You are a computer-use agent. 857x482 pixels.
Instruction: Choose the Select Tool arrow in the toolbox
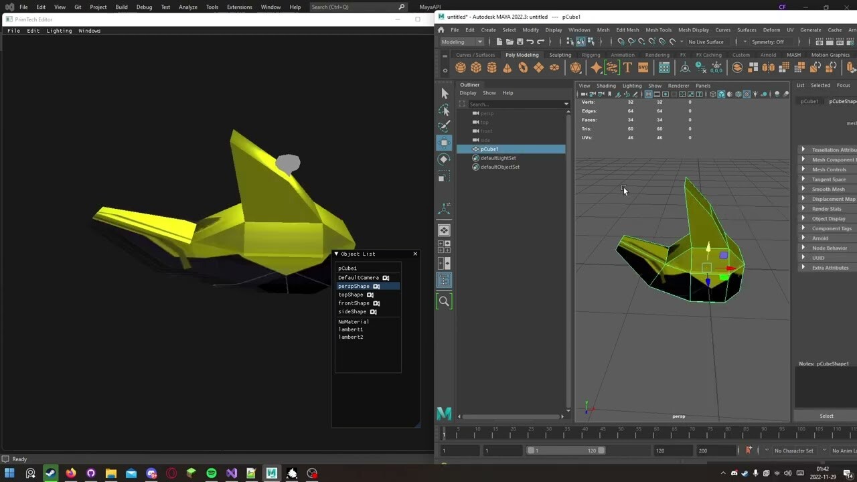[444, 93]
